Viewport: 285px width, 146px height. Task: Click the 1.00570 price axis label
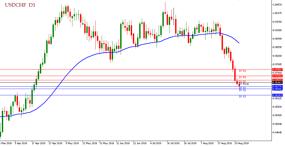(278, 4)
